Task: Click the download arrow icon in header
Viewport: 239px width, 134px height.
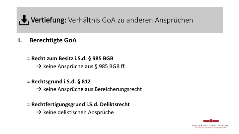Action: point(24,21)
